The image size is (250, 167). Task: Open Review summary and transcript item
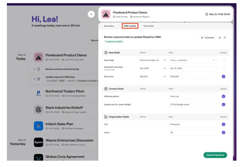[62, 69]
